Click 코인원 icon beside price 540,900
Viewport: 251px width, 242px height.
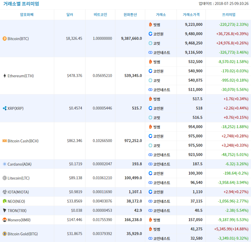pyautogui.click(x=150, y=71)
